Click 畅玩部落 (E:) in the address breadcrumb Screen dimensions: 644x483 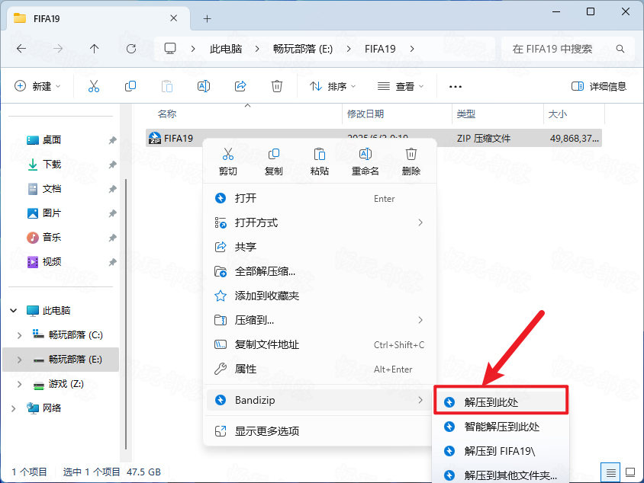click(303, 49)
